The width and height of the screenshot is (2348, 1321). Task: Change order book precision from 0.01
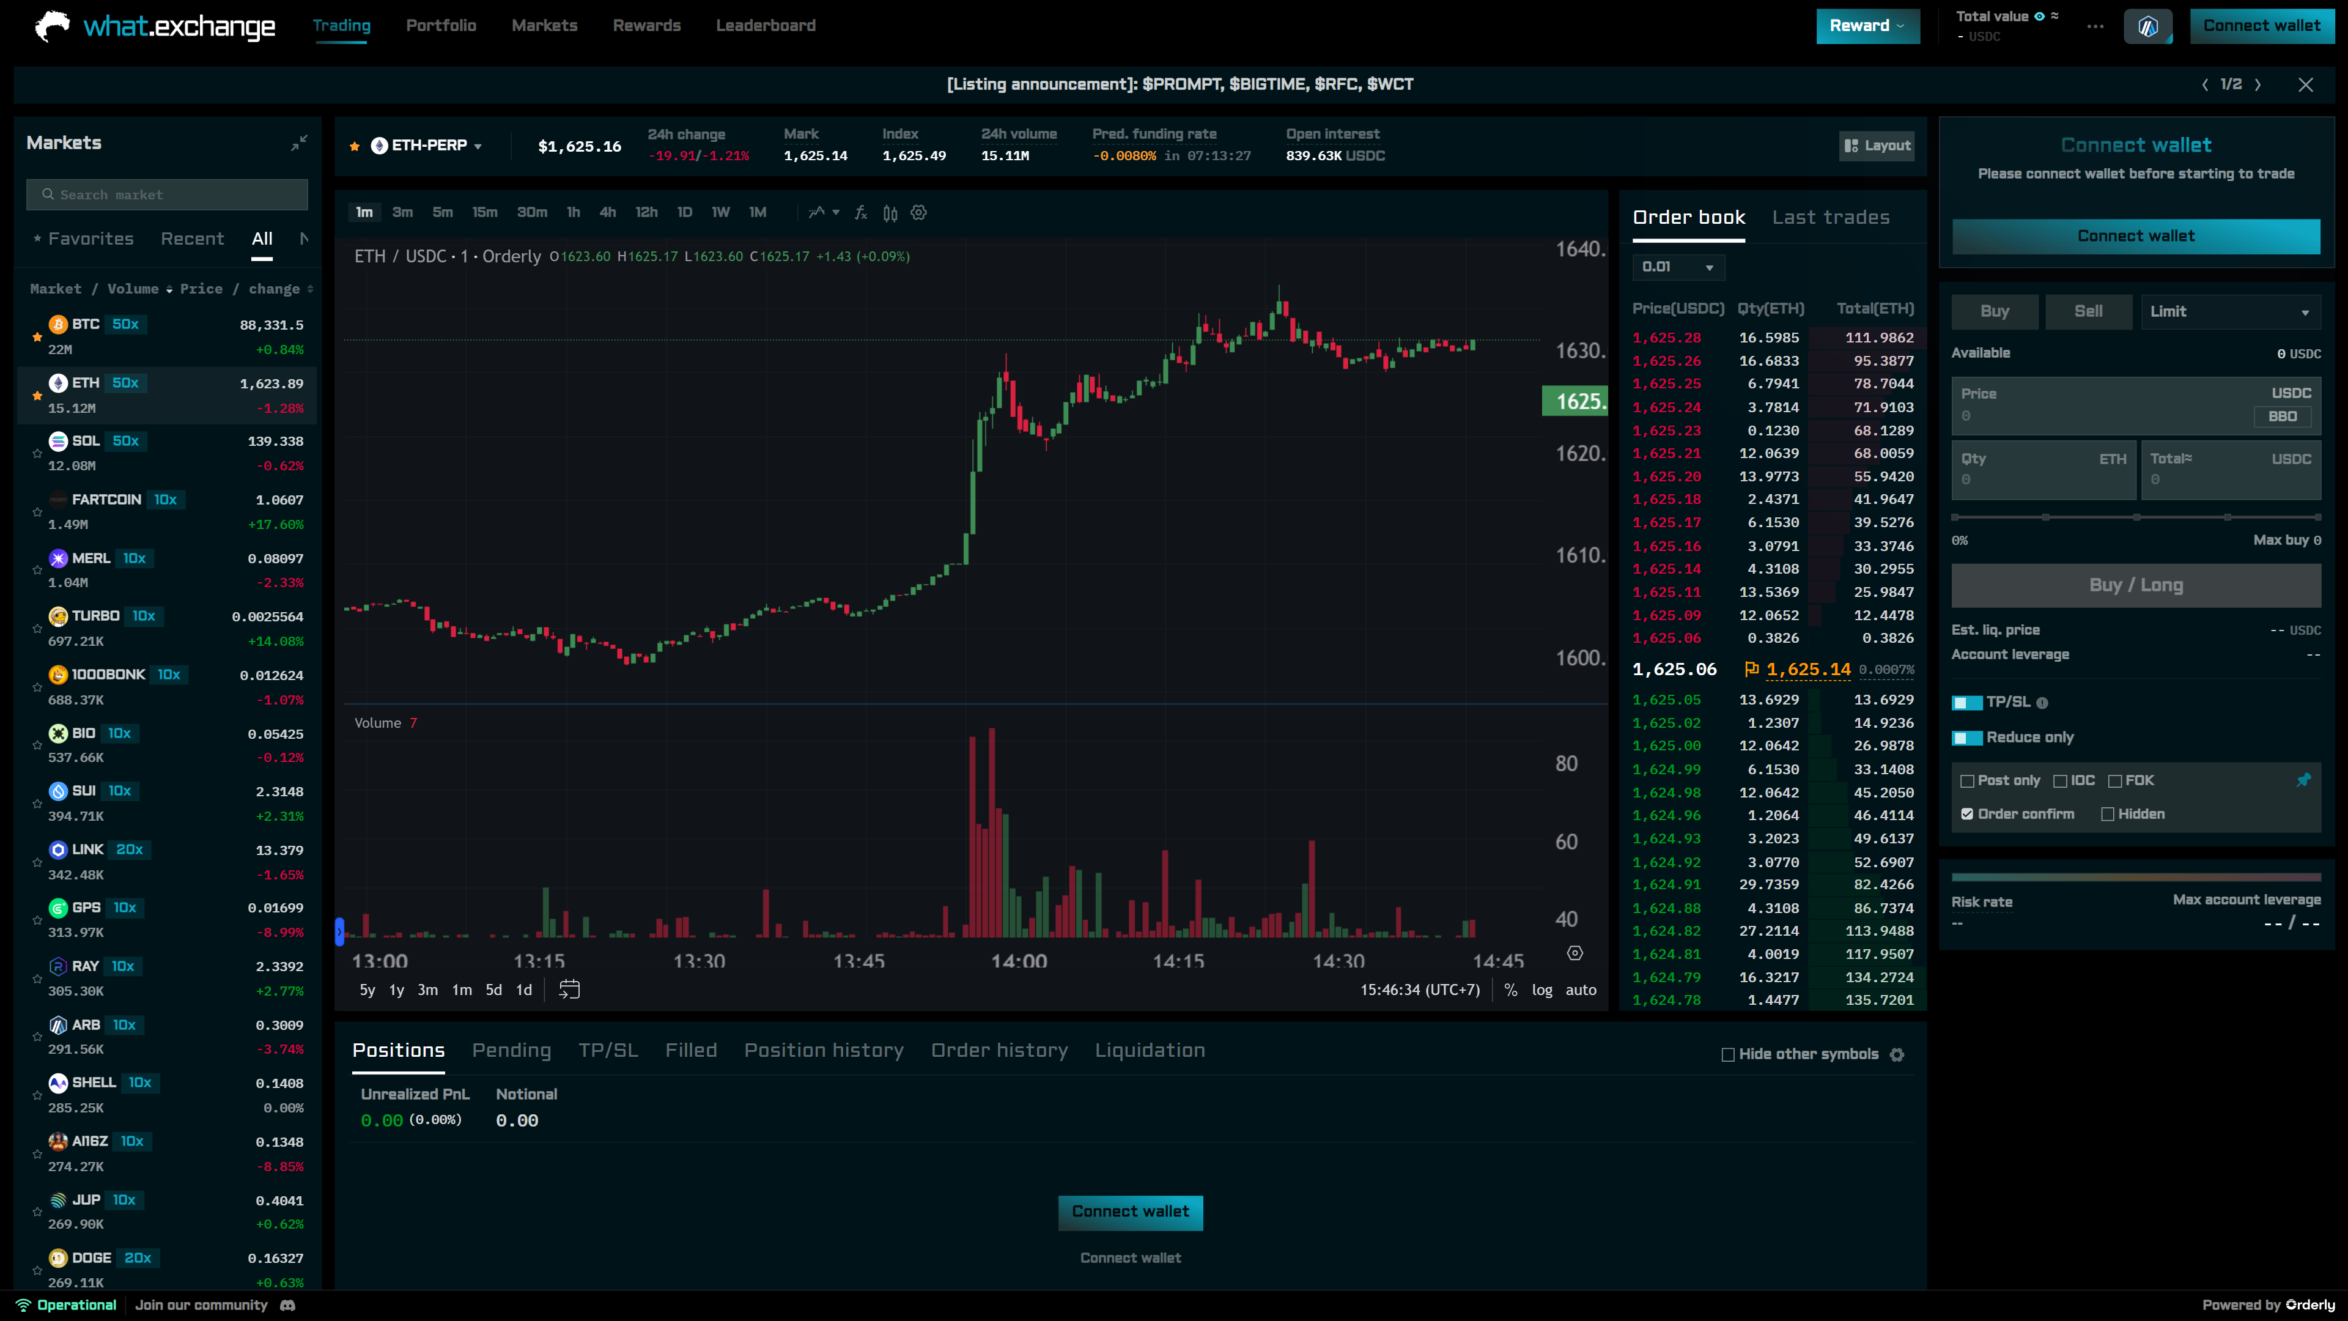(1677, 267)
